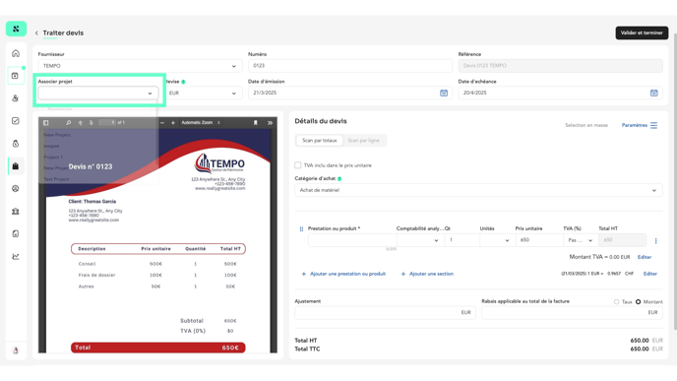Choose wegwe from project list

pos(51,146)
